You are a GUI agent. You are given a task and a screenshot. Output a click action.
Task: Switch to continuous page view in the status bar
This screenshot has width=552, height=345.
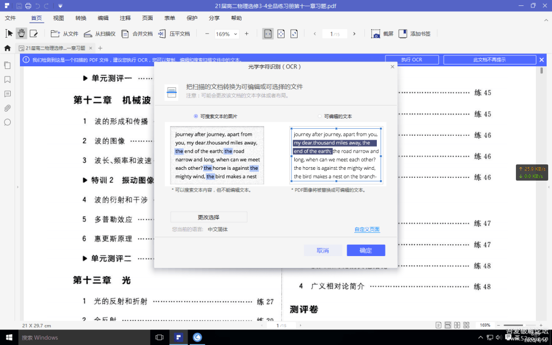point(448,325)
